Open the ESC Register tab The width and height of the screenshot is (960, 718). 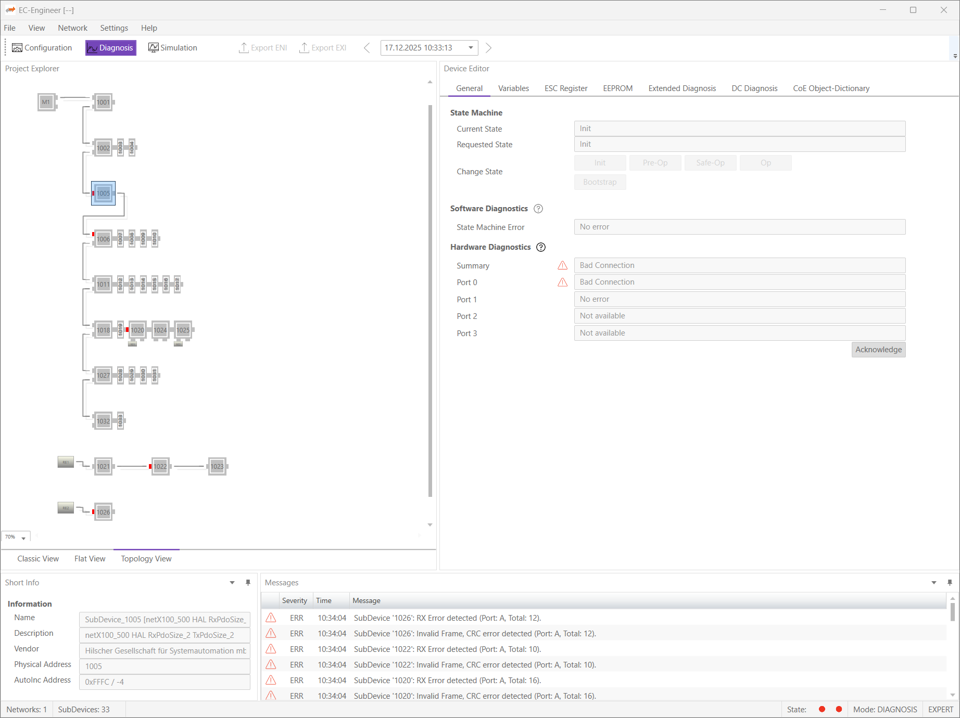(x=566, y=88)
